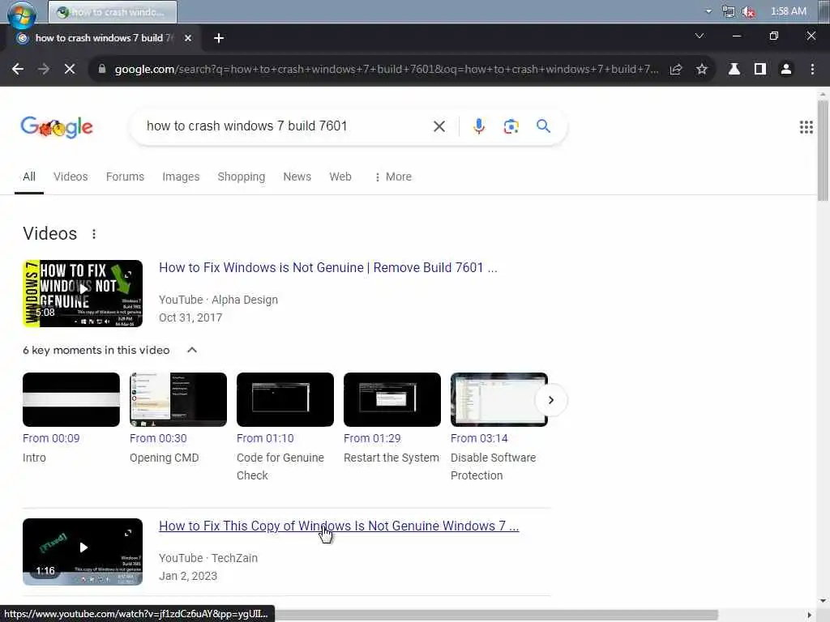Click the 'Videos' section heading
The image size is (830, 622).
[49, 234]
